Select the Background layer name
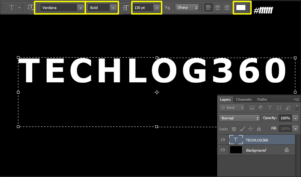This screenshot has width=301, height=177. click(x=256, y=150)
